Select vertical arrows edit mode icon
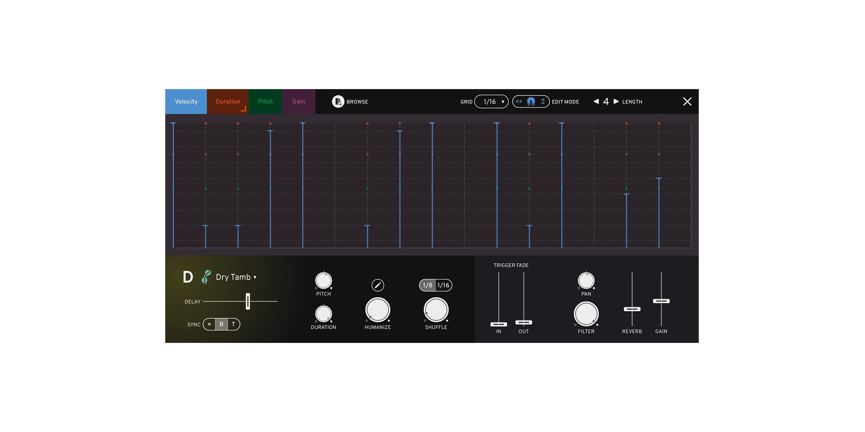The height and width of the screenshot is (432, 865). tap(543, 102)
